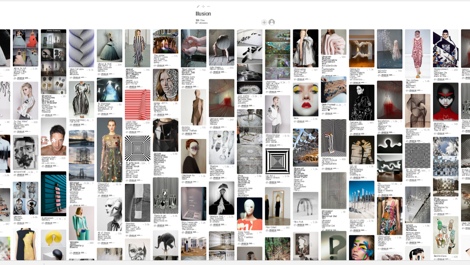Open the woman in teal coat pin
The image size is (470, 265).
[81, 223]
